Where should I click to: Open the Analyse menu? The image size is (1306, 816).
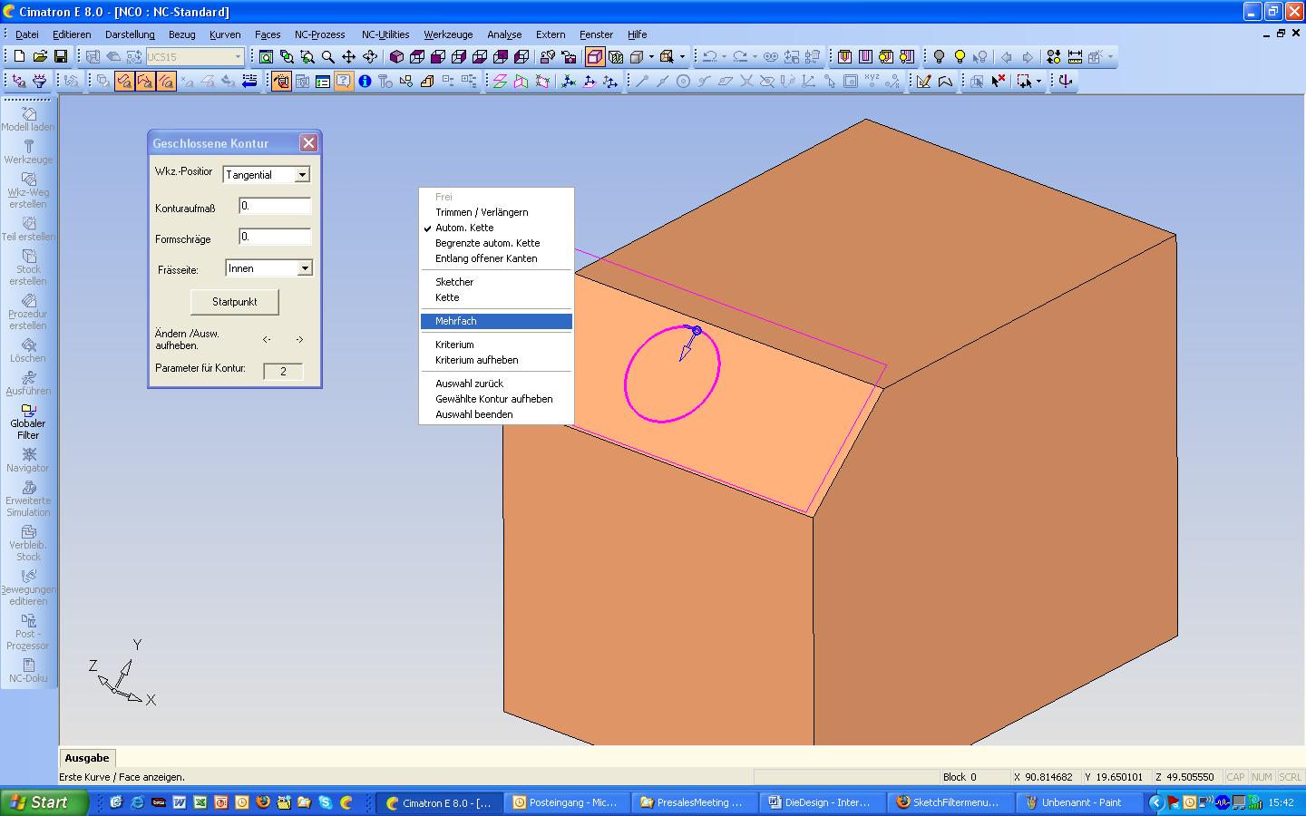click(504, 34)
